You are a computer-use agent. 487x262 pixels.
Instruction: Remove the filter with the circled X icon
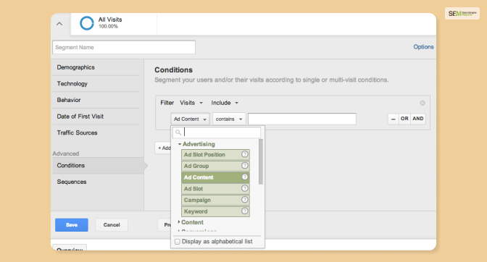(x=423, y=103)
